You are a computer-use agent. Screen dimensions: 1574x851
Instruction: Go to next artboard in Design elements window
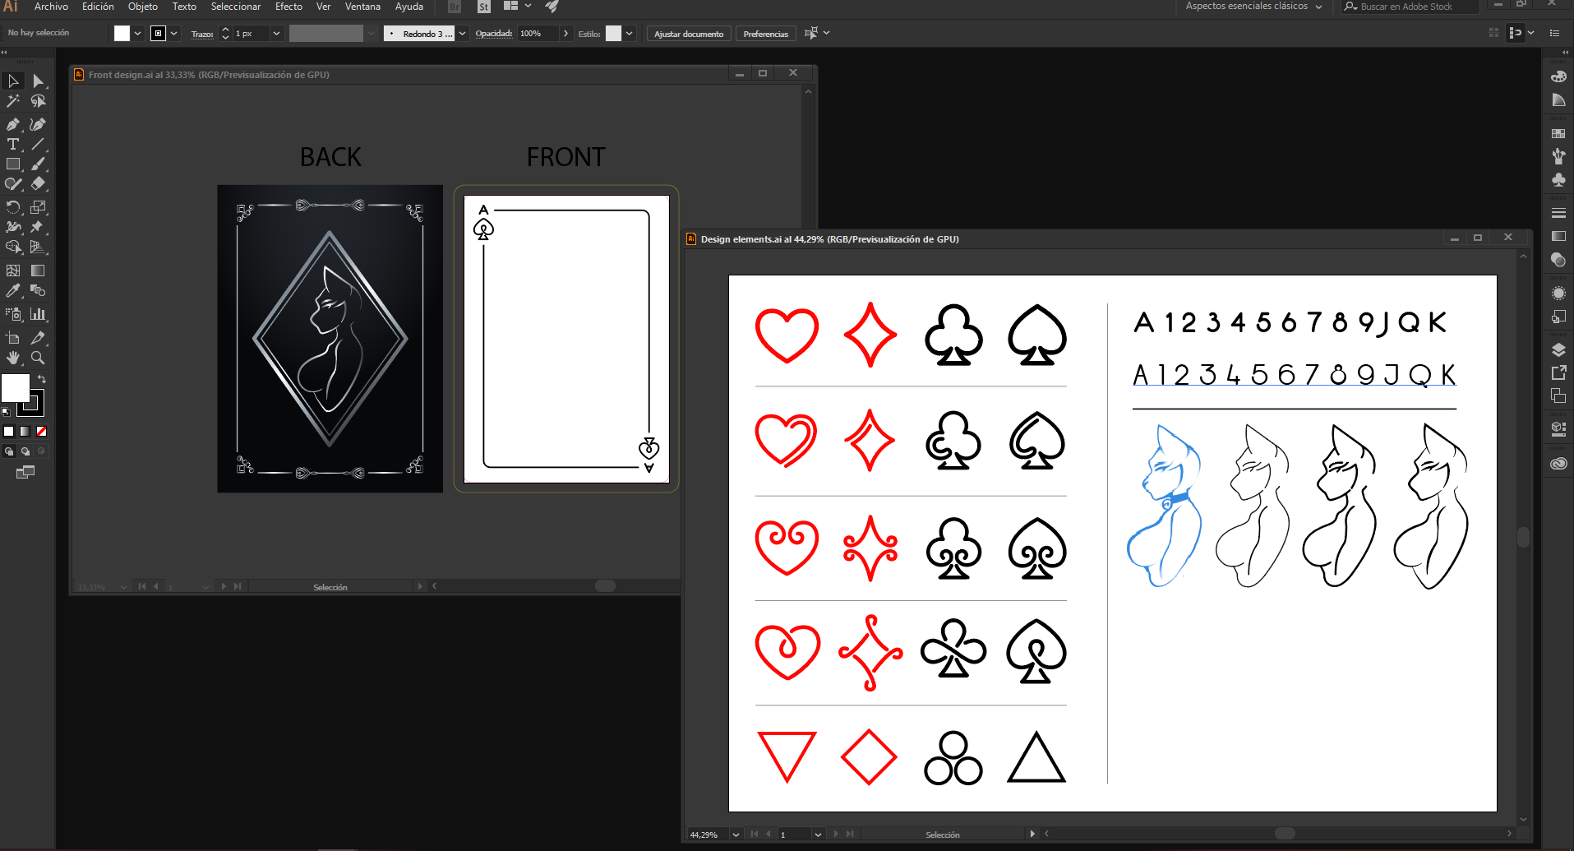(836, 835)
